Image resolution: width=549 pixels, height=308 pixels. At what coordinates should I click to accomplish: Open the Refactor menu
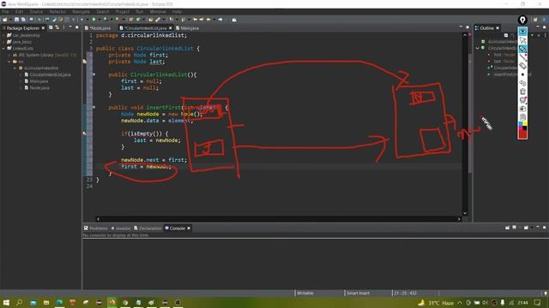[x=57, y=11]
